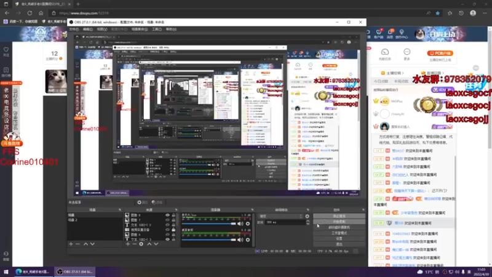This screenshot has height=277, width=492.
Task: Open settings gear for 桌面音频 track
Action: click(248, 239)
